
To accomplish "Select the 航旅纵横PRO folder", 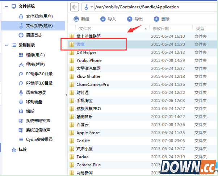I will coord(143,109).
